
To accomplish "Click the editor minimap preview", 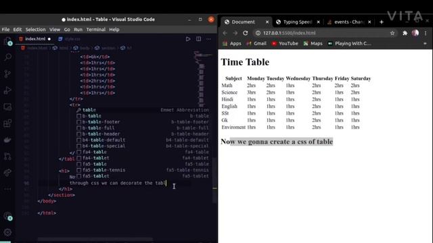I will click(202, 80).
